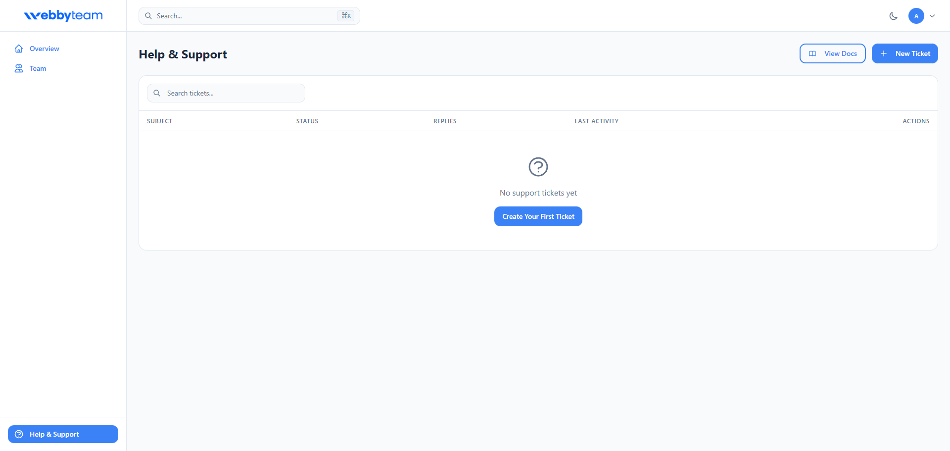This screenshot has width=950, height=451.
Task: Click the book icon on View Docs
Action: coord(812,53)
